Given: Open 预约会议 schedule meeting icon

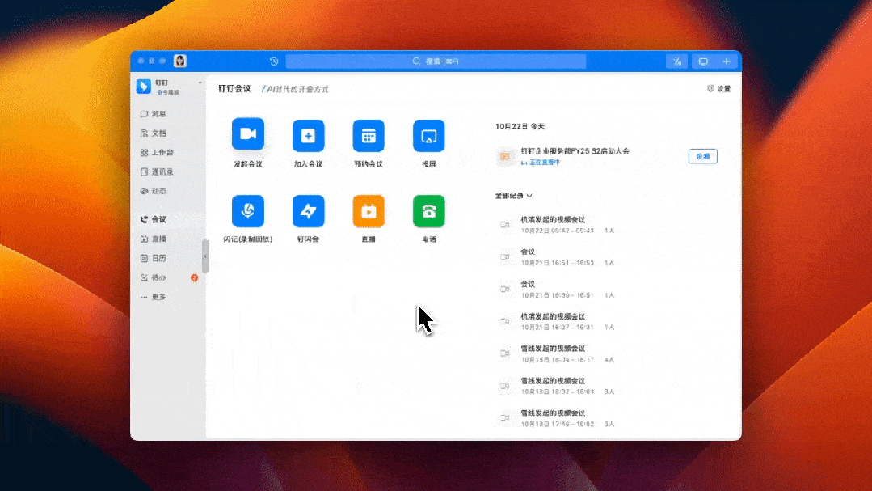Looking at the screenshot, I should [x=369, y=135].
